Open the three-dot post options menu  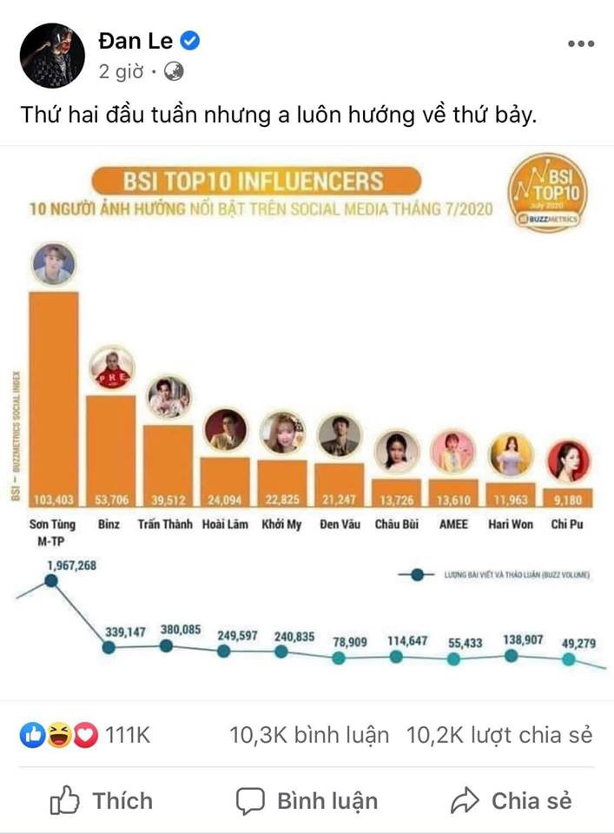[x=581, y=43]
